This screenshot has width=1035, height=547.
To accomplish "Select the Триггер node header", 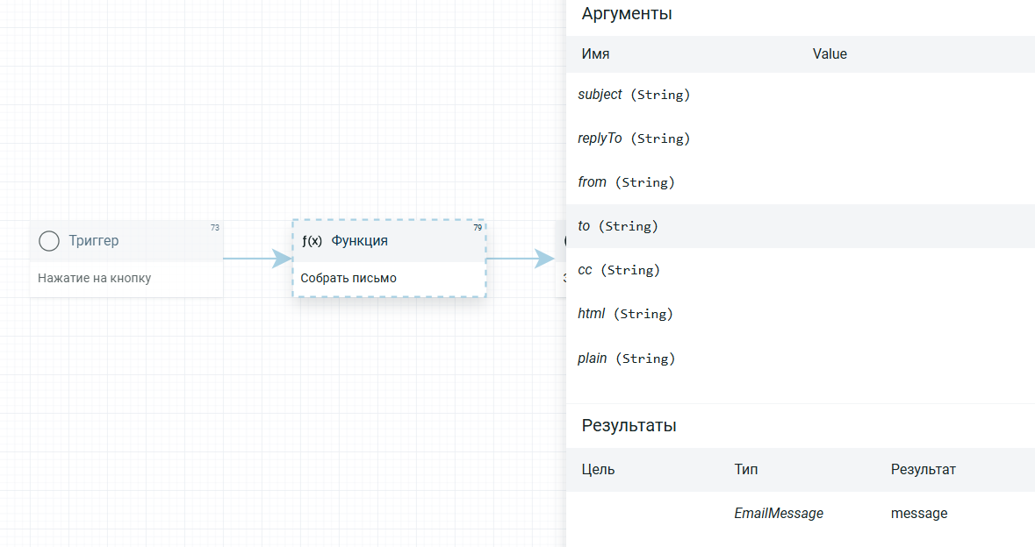I will (x=126, y=241).
